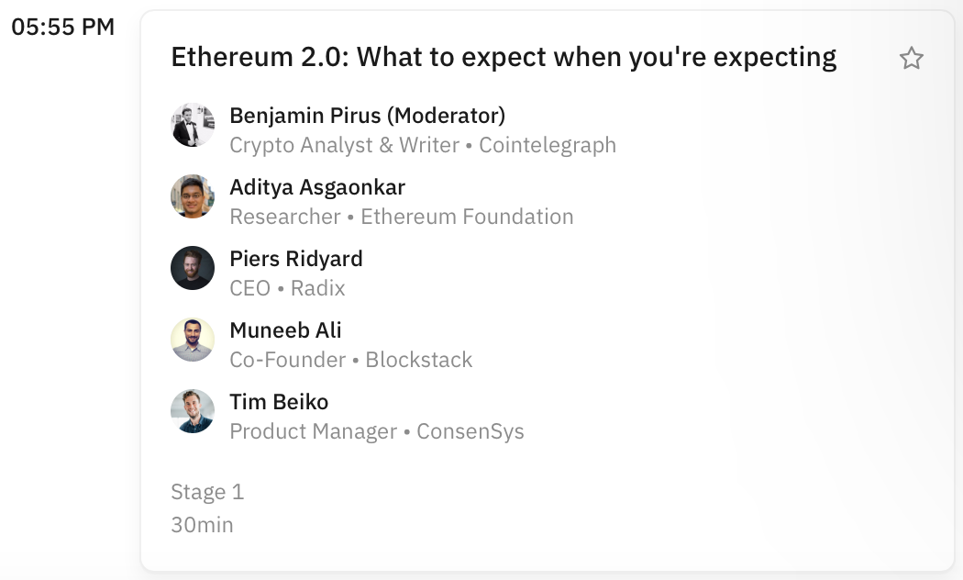Open Piers Ridyard's speaker name

click(296, 259)
